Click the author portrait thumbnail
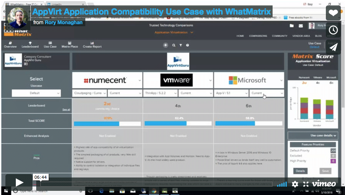This screenshot has width=345, height=195. (x=18, y=17)
